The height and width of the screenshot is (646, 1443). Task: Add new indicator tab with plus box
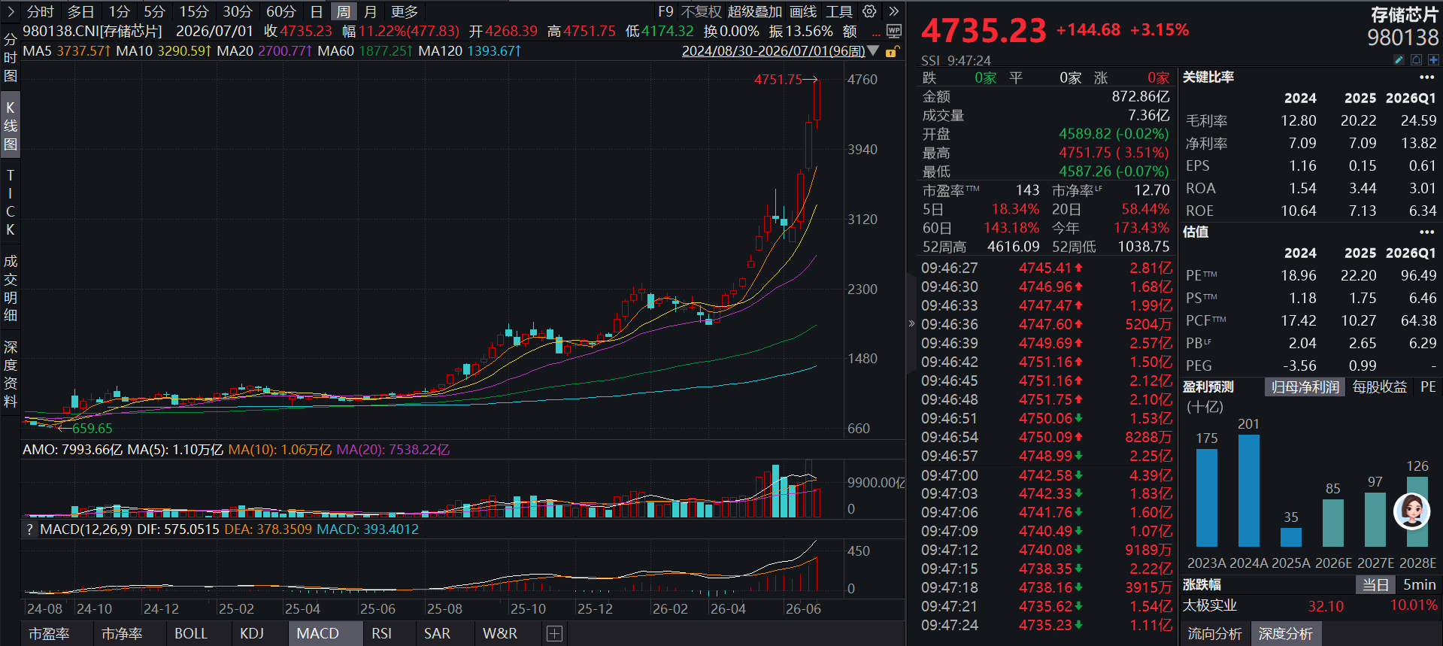[x=554, y=634]
